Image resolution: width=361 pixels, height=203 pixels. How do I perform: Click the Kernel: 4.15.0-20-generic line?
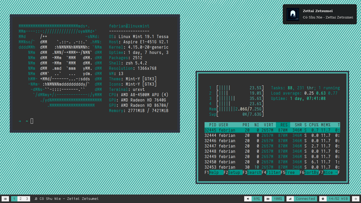(x=139, y=47)
